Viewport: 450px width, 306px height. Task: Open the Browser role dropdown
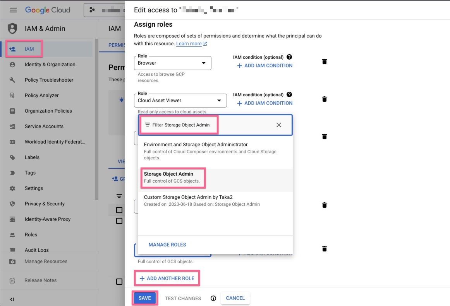[172, 63]
